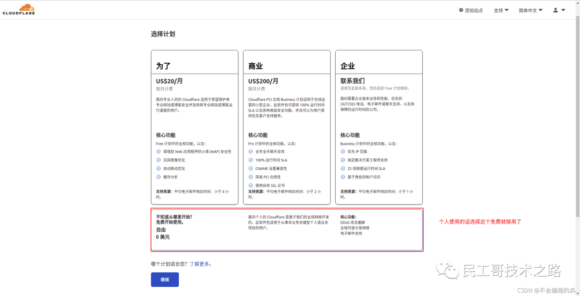The width and height of the screenshot is (580, 296).
Task: Click checkmark icon beside priority IP range
Action: (343, 152)
